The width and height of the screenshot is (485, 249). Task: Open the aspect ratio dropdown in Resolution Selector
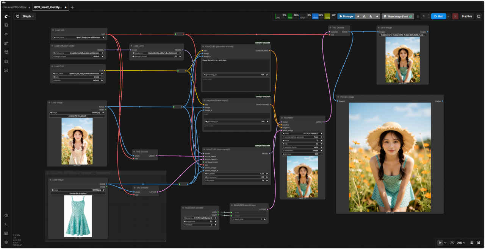click(200, 218)
